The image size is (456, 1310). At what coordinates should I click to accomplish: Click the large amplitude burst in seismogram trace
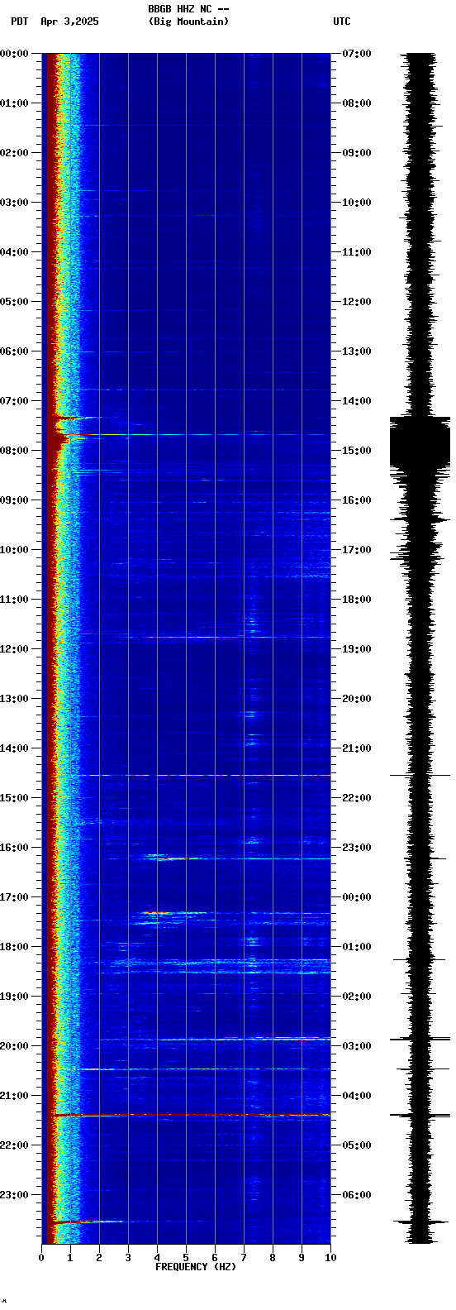coord(420,442)
